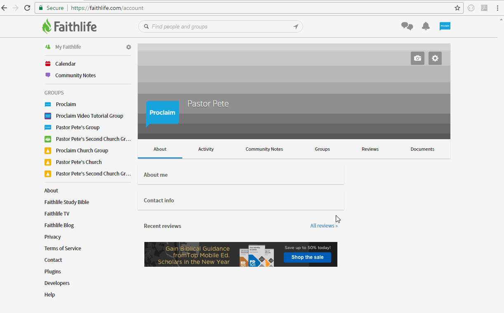Screen dimensions: 504x313
Task: Click the Recent reviews heading
Action: click(163, 226)
